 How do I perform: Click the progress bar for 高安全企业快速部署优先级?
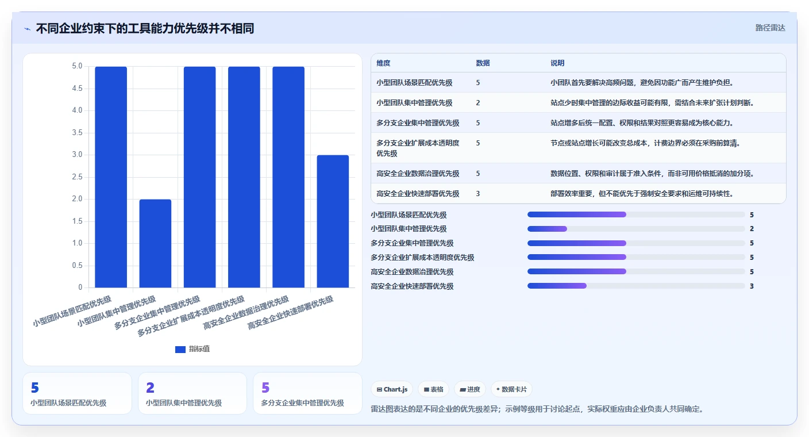(636, 286)
